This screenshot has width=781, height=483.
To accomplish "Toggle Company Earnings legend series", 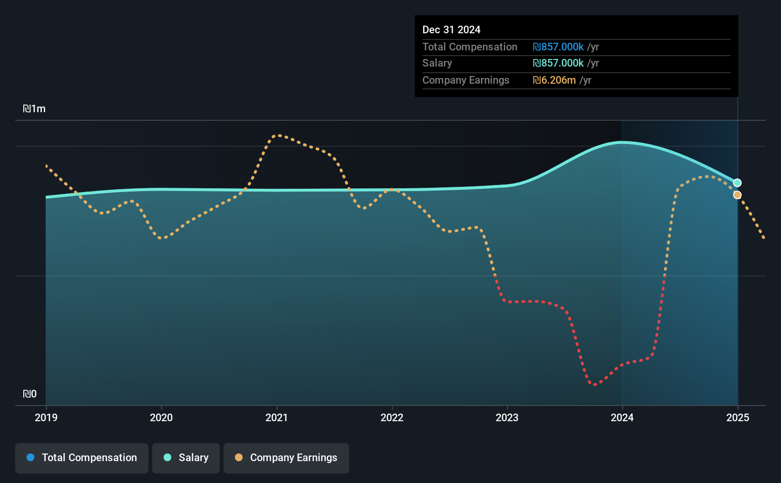I will [286, 458].
